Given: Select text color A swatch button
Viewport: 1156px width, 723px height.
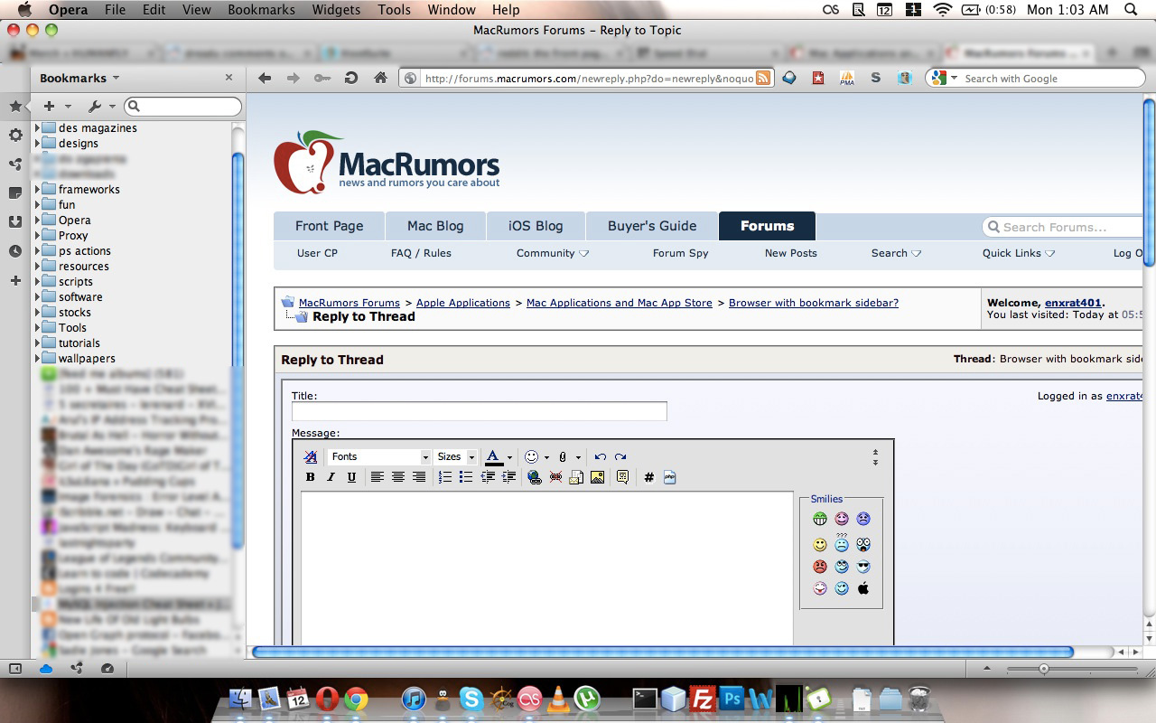Looking at the screenshot, I should pos(494,457).
